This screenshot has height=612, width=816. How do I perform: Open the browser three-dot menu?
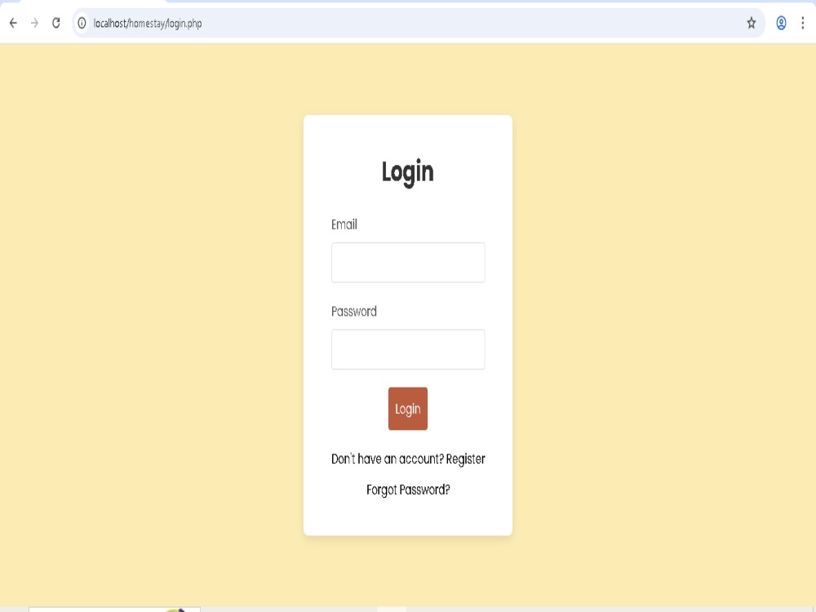(x=802, y=23)
